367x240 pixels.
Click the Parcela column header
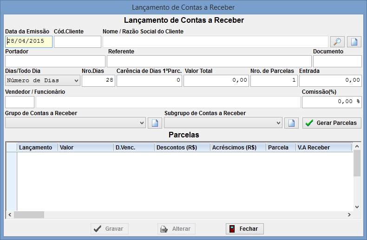pos(281,147)
